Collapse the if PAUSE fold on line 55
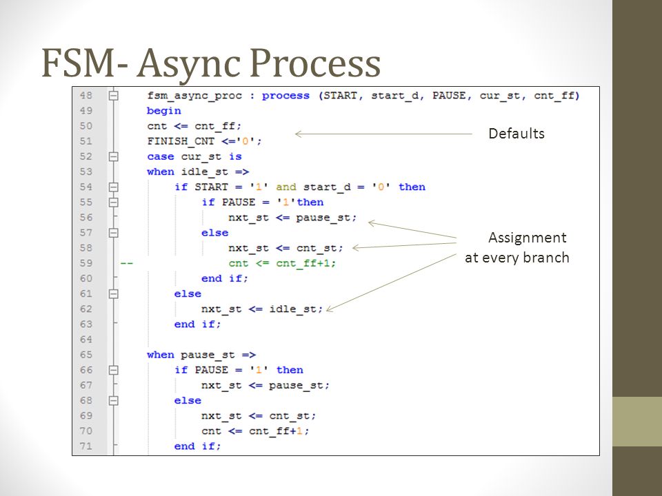Screen dimensions: 662x496 pos(113,203)
